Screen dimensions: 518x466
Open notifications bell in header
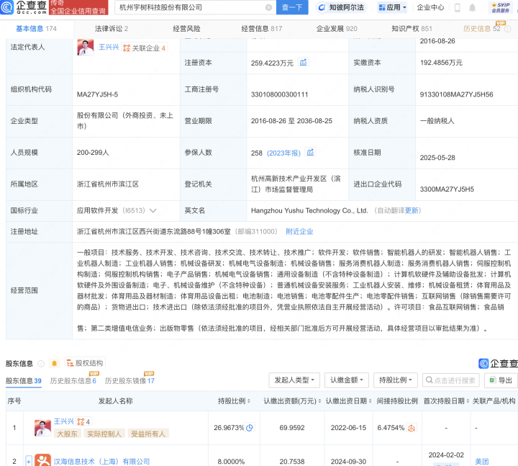click(x=473, y=8)
